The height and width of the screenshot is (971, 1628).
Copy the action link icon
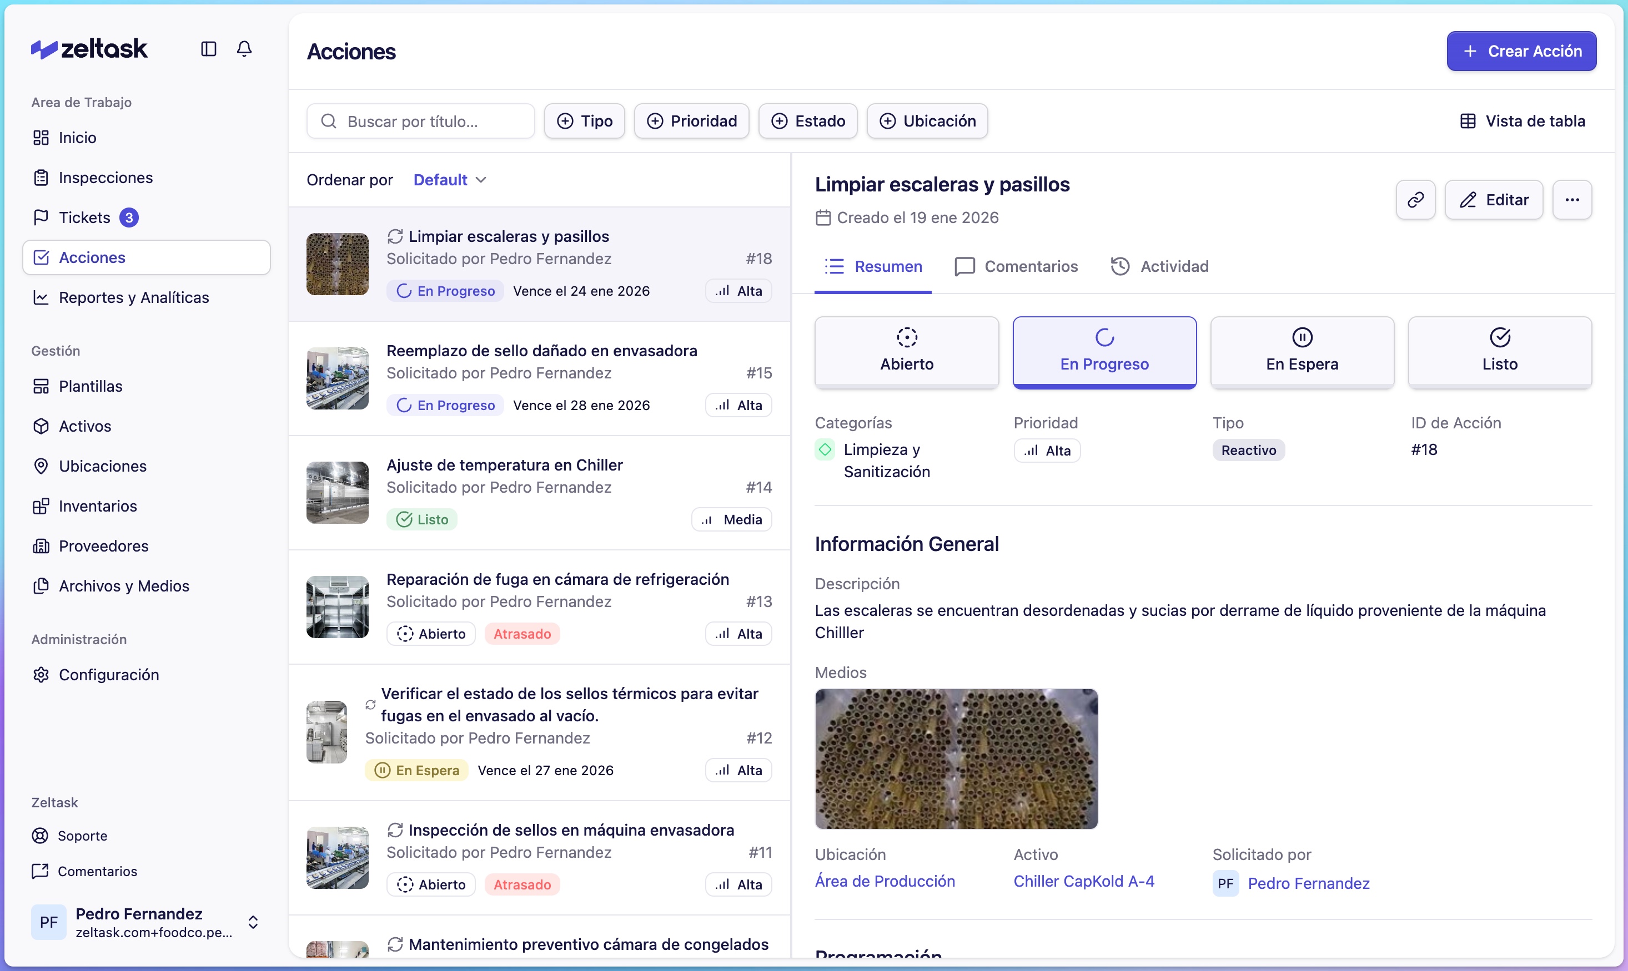[x=1415, y=200]
